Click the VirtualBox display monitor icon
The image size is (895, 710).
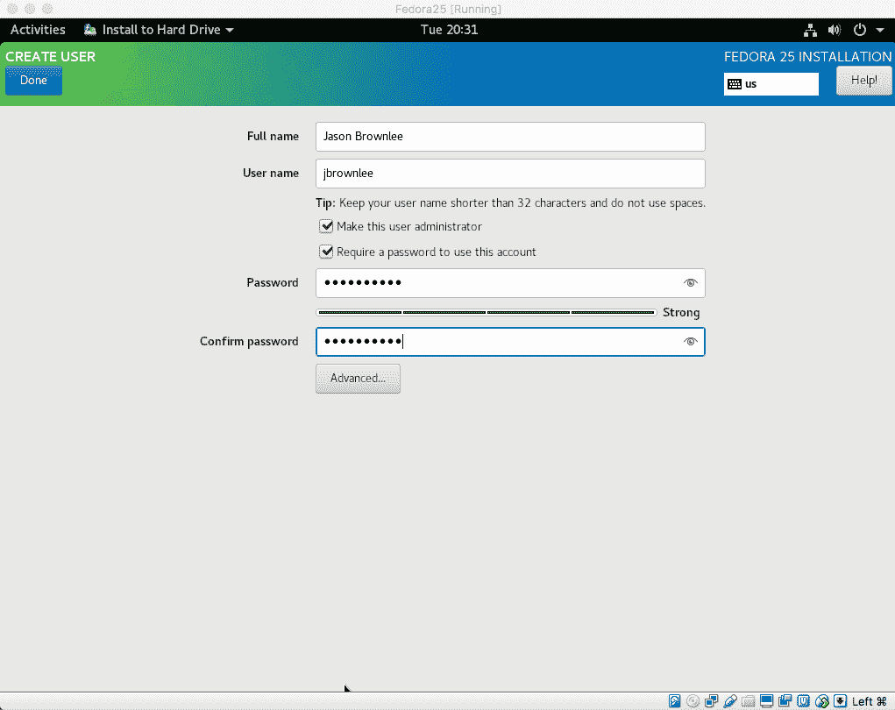pos(766,701)
